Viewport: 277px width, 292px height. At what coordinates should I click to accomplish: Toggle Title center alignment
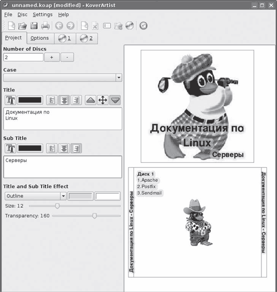64,100
